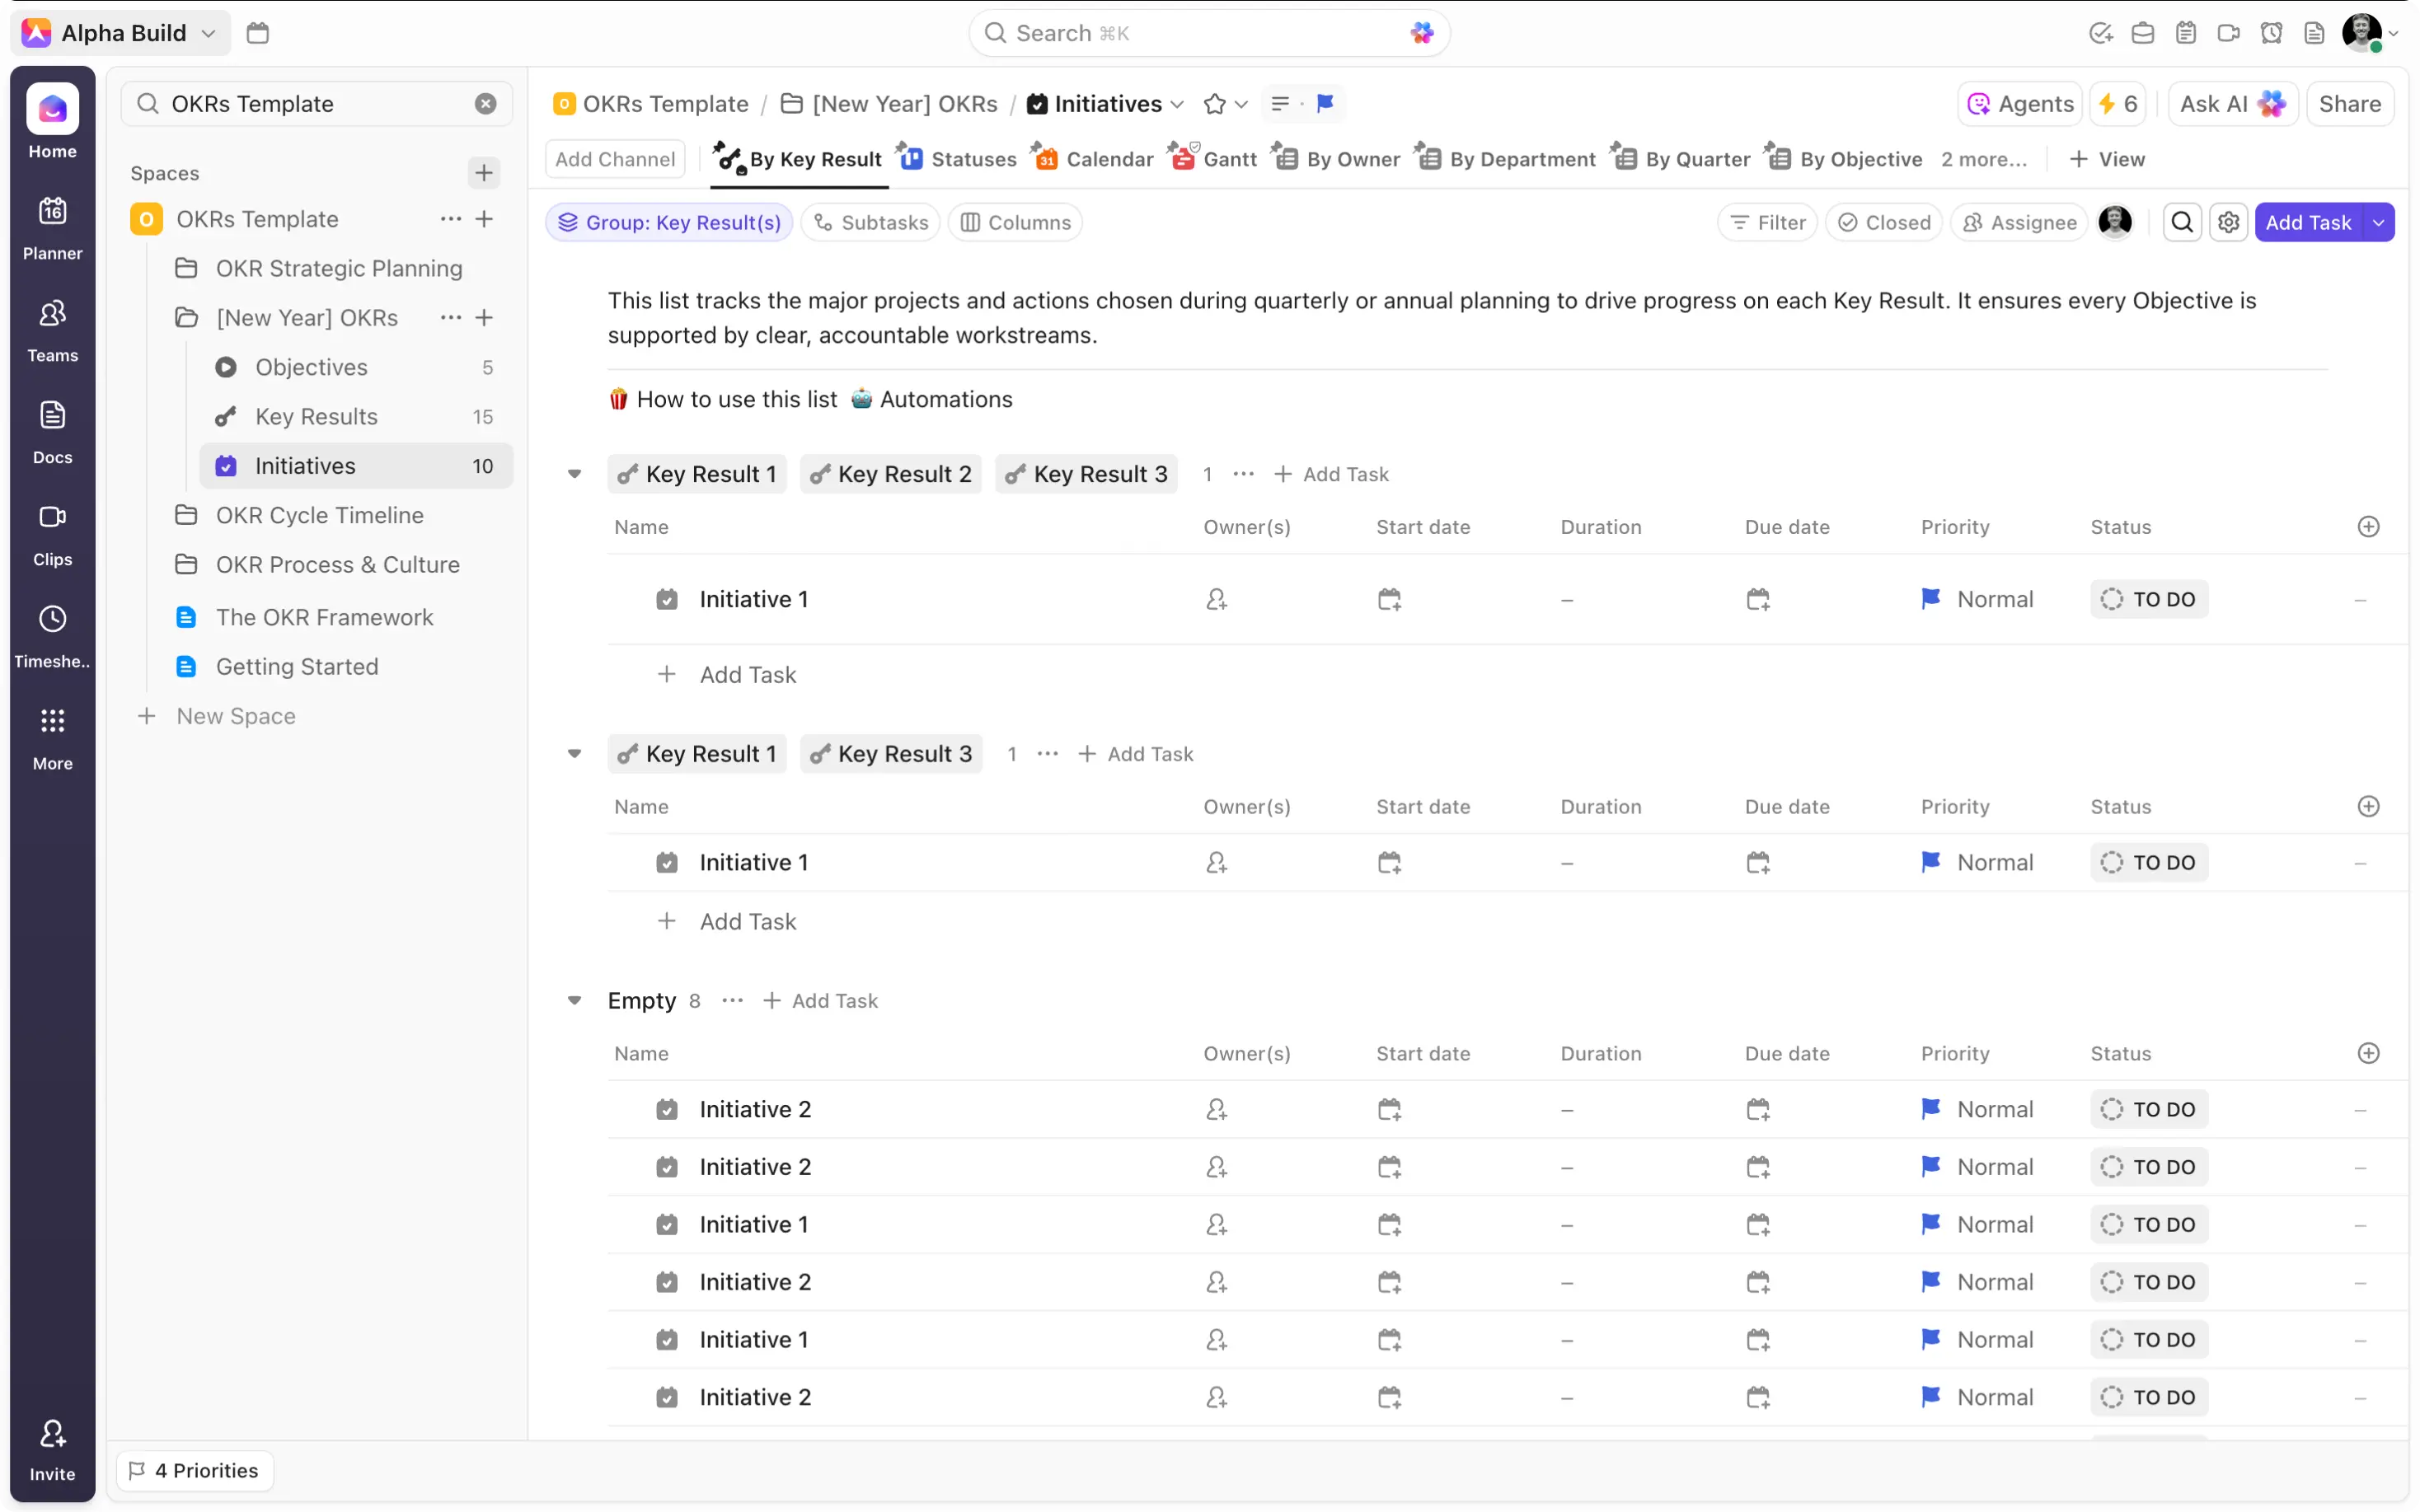Screen dimensions: 2420x1512
Task: Click the search magnifier beside Assignee
Action: 2182,222
